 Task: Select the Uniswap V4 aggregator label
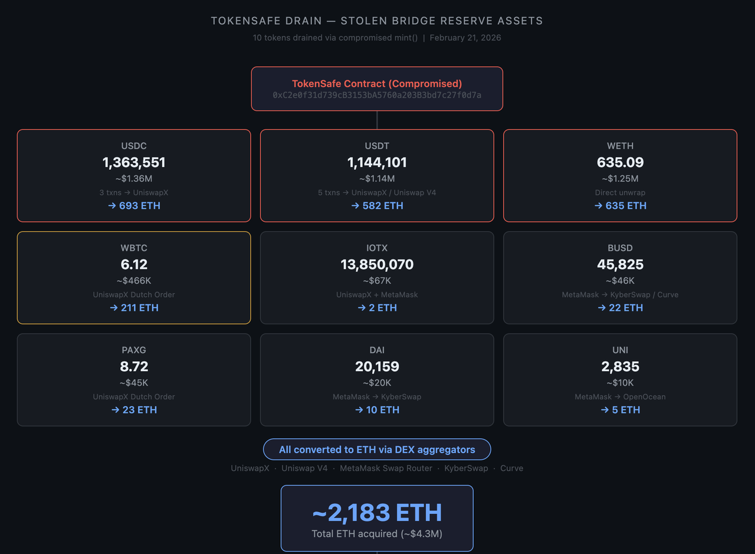click(304, 468)
